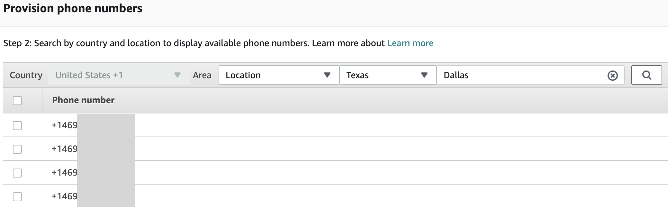Click the magnifying glass search button
This screenshot has height=207, width=668.
point(646,75)
